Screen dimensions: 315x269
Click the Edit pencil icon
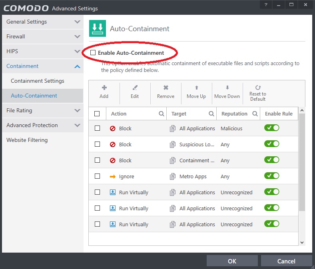point(135,88)
